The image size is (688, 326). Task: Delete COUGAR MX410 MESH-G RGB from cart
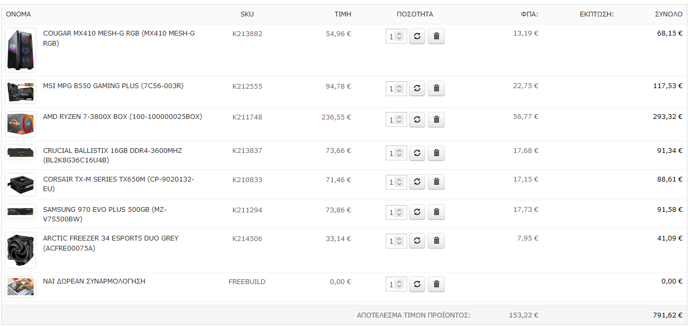click(436, 36)
